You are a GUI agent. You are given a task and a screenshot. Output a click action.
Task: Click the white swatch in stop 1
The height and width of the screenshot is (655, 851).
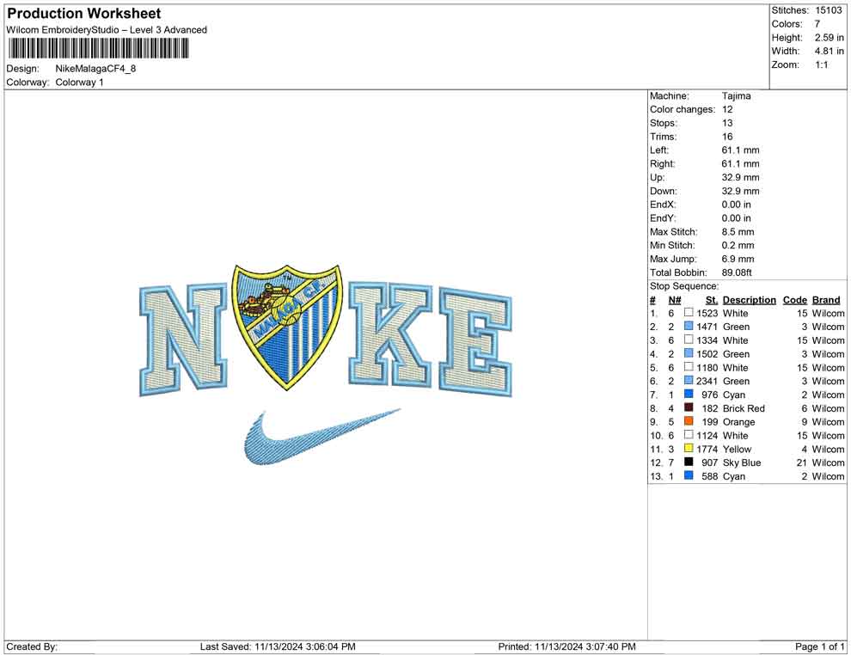689,313
